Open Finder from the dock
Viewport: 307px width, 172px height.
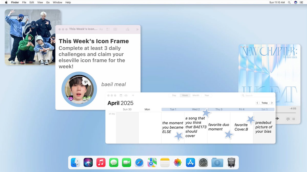(75, 162)
